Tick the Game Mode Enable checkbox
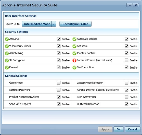The width and height of the screenshot is (142, 135). pyautogui.click(x=59, y=83)
